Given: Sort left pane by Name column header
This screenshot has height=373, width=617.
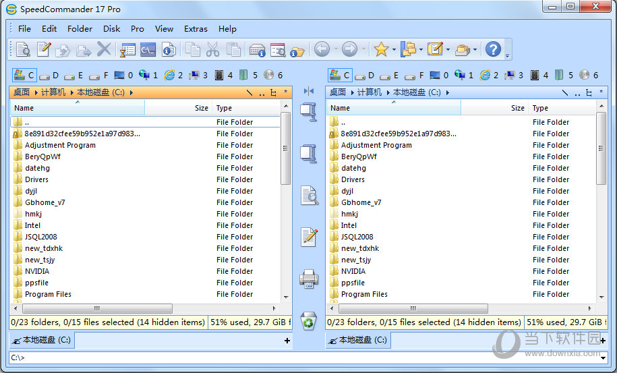Looking at the screenshot, I should (78, 108).
